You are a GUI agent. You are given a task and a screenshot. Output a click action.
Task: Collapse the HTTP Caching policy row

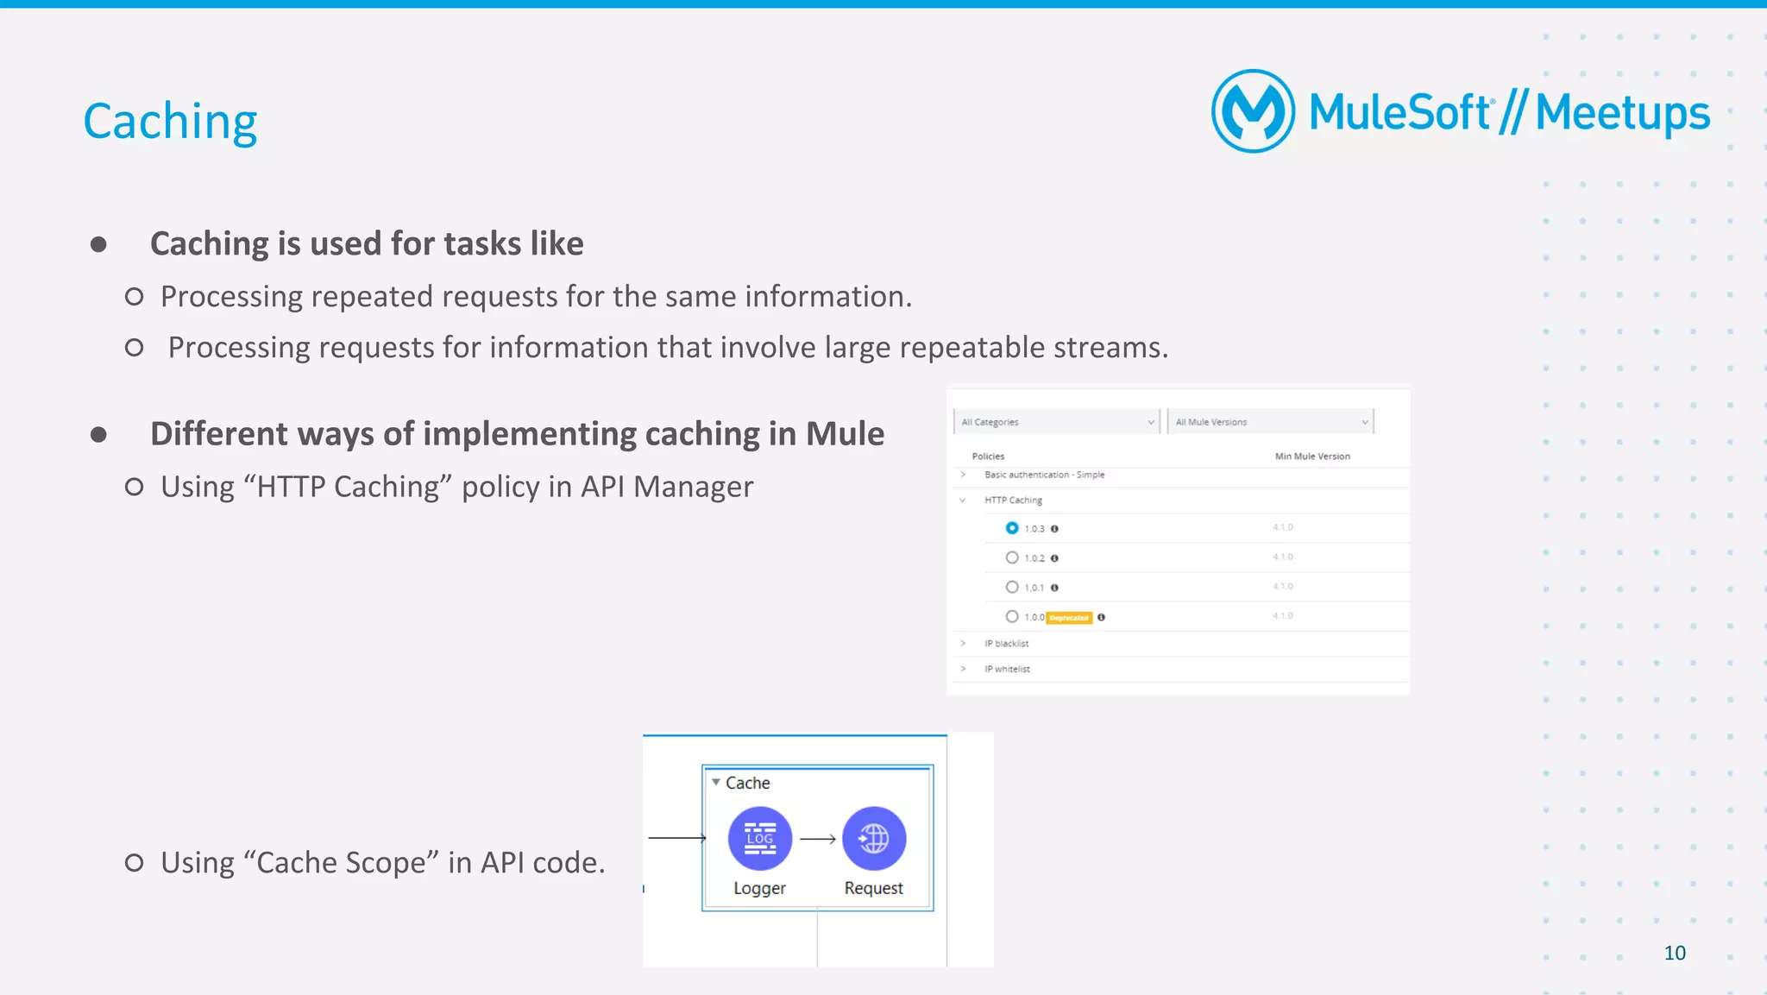tap(963, 501)
